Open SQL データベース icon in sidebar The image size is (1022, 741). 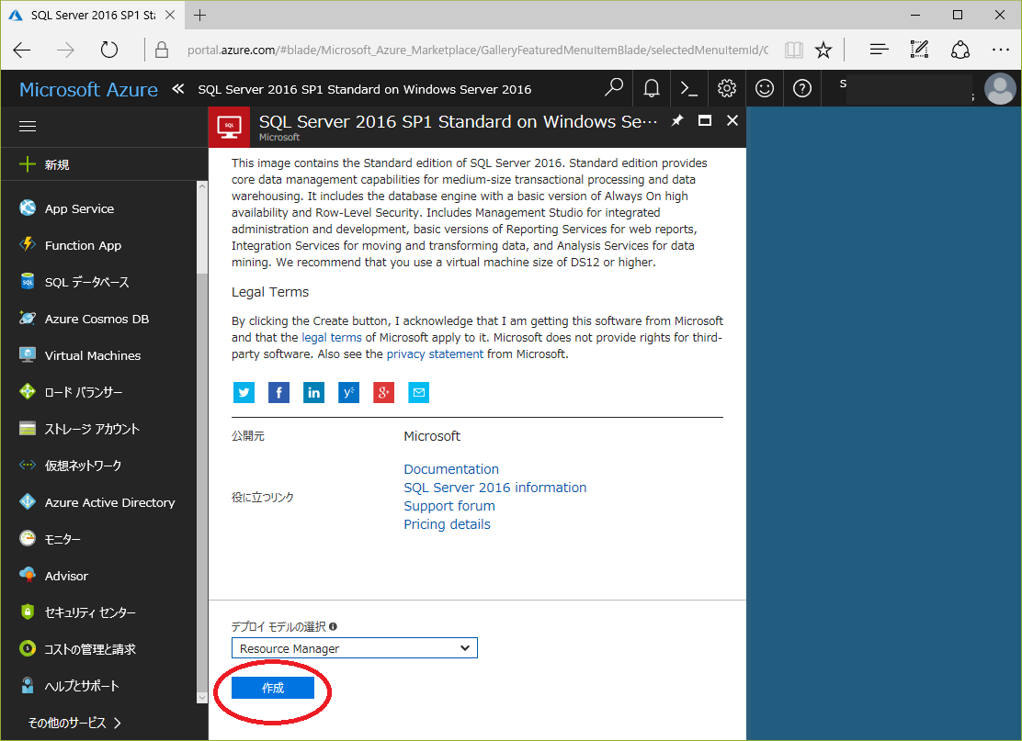point(28,281)
